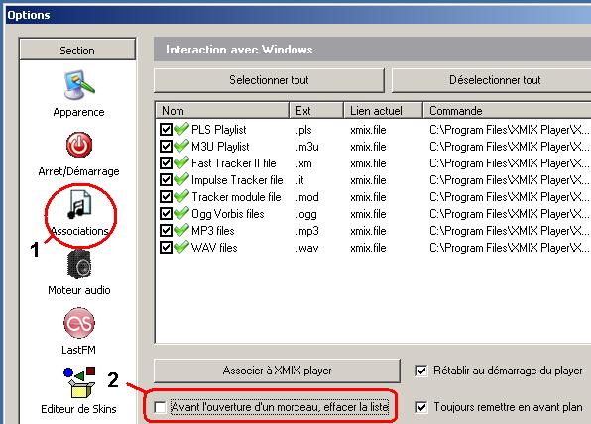Click the green check next to WAV files
Image resolution: width=591 pixels, height=424 pixels.
click(181, 247)
